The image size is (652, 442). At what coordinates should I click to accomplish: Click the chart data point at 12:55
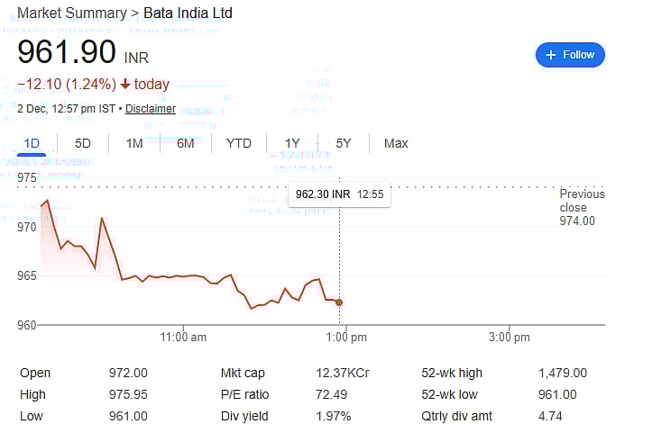[x=339, y=302]
